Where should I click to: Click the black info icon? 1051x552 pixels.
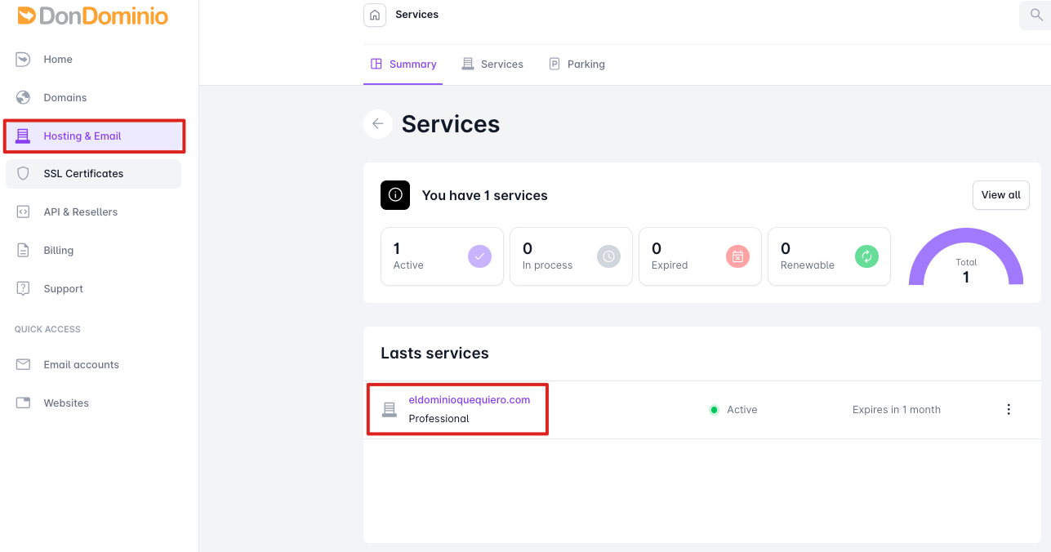pyautogui.click(x=395, y=195)
